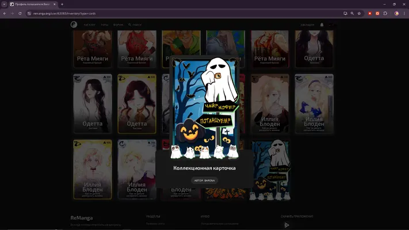
Task: Click the remanga.org address bar
Action: [x=182, y=13]
